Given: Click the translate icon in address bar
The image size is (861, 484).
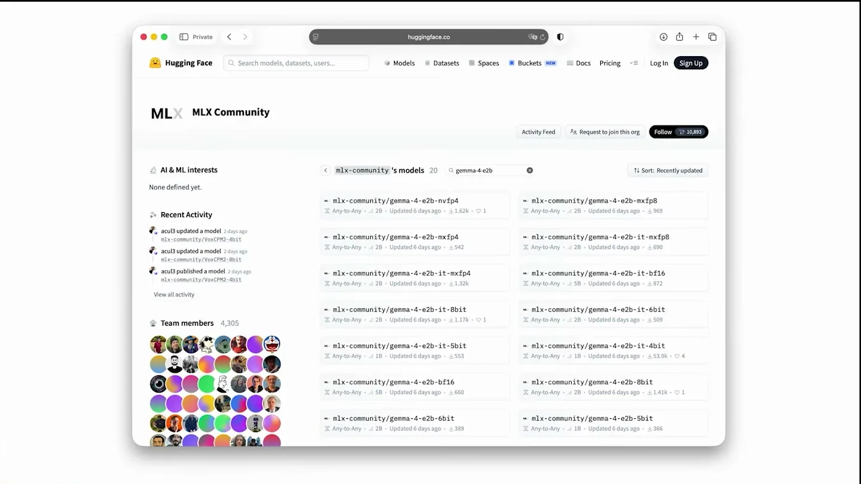Looking at the screenshot, I should tap(532, 37).
